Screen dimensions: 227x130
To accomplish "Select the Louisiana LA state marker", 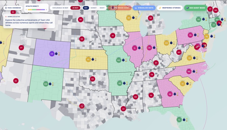I will pos(123,109).
